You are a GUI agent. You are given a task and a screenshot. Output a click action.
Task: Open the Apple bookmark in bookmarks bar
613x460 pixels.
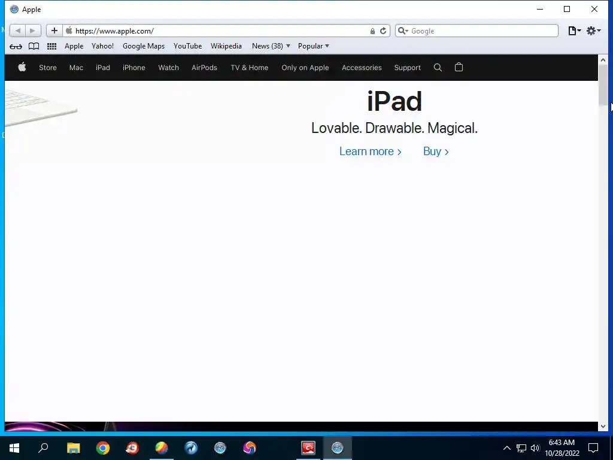click(74, 46)
